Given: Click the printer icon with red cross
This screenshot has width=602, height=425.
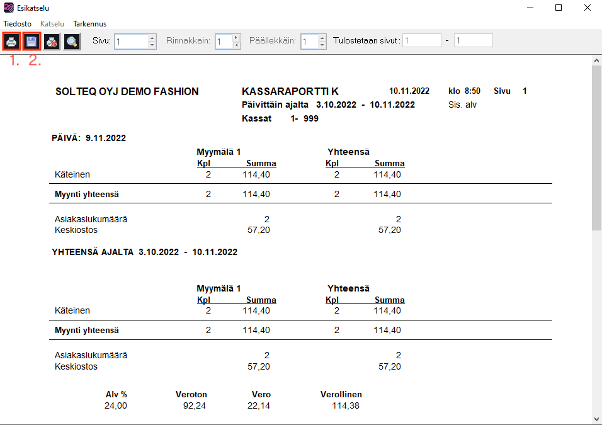Looking at the screenshot, I should pos(52,42).
